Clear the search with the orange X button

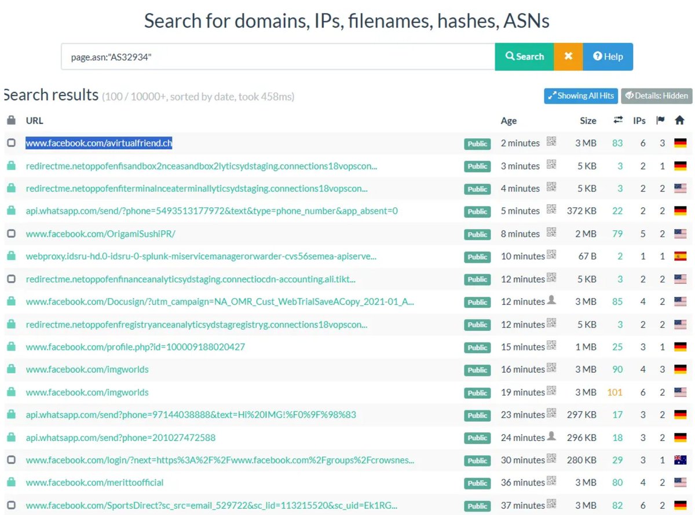568,56
